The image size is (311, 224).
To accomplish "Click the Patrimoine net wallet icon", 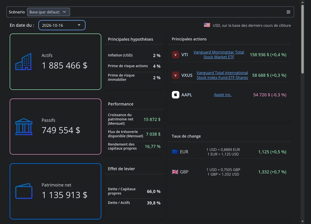I will pos(24,191).
